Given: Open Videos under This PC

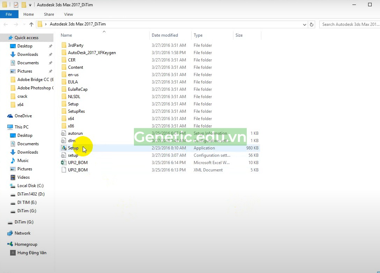Looking at the screenshot, I should (x=23, y=177).
